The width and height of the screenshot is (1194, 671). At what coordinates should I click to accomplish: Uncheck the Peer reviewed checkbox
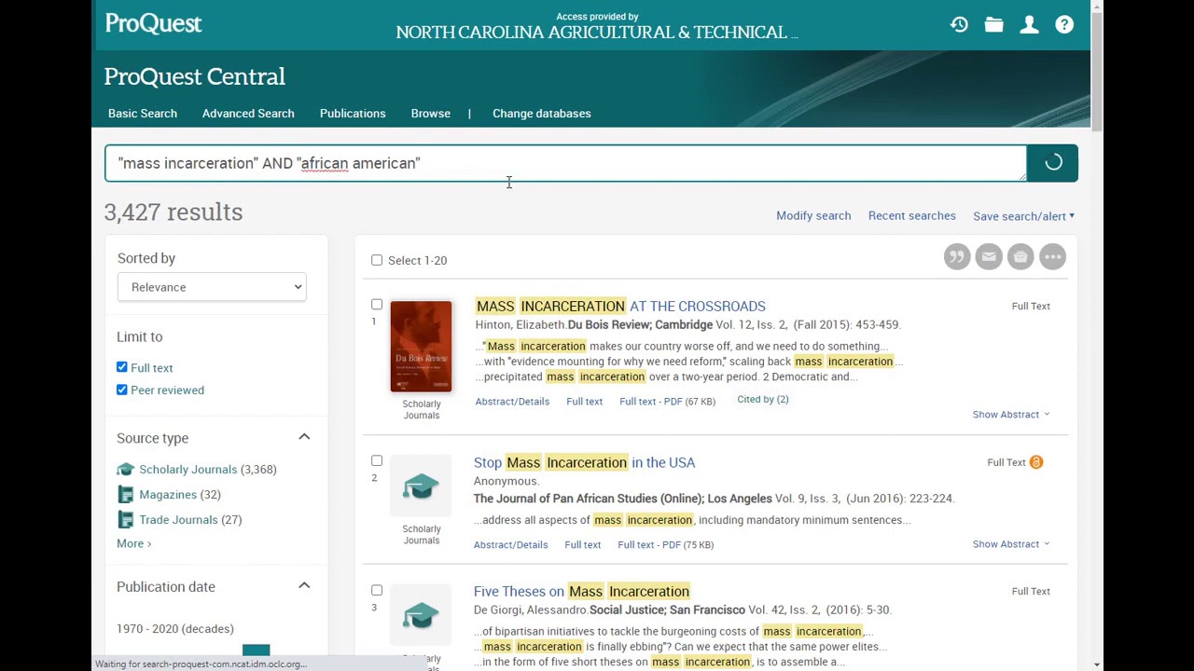coord(122,390)
